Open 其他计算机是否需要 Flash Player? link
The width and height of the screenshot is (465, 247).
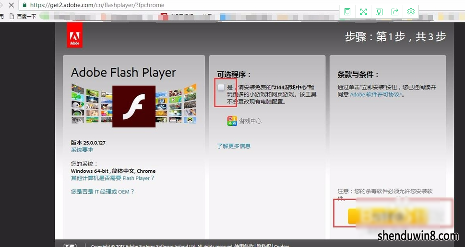click(112, 178)
